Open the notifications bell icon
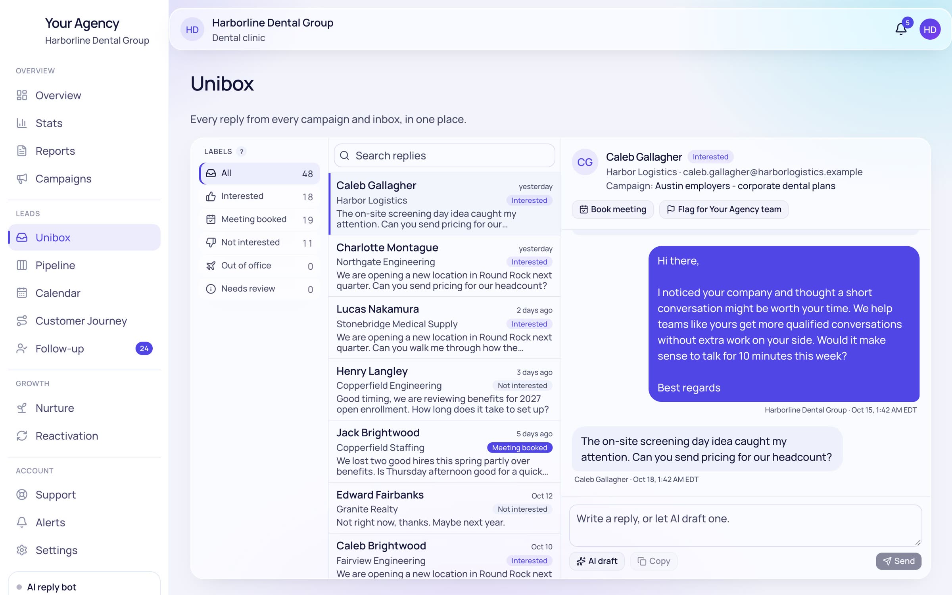 [x=901, y=29]
